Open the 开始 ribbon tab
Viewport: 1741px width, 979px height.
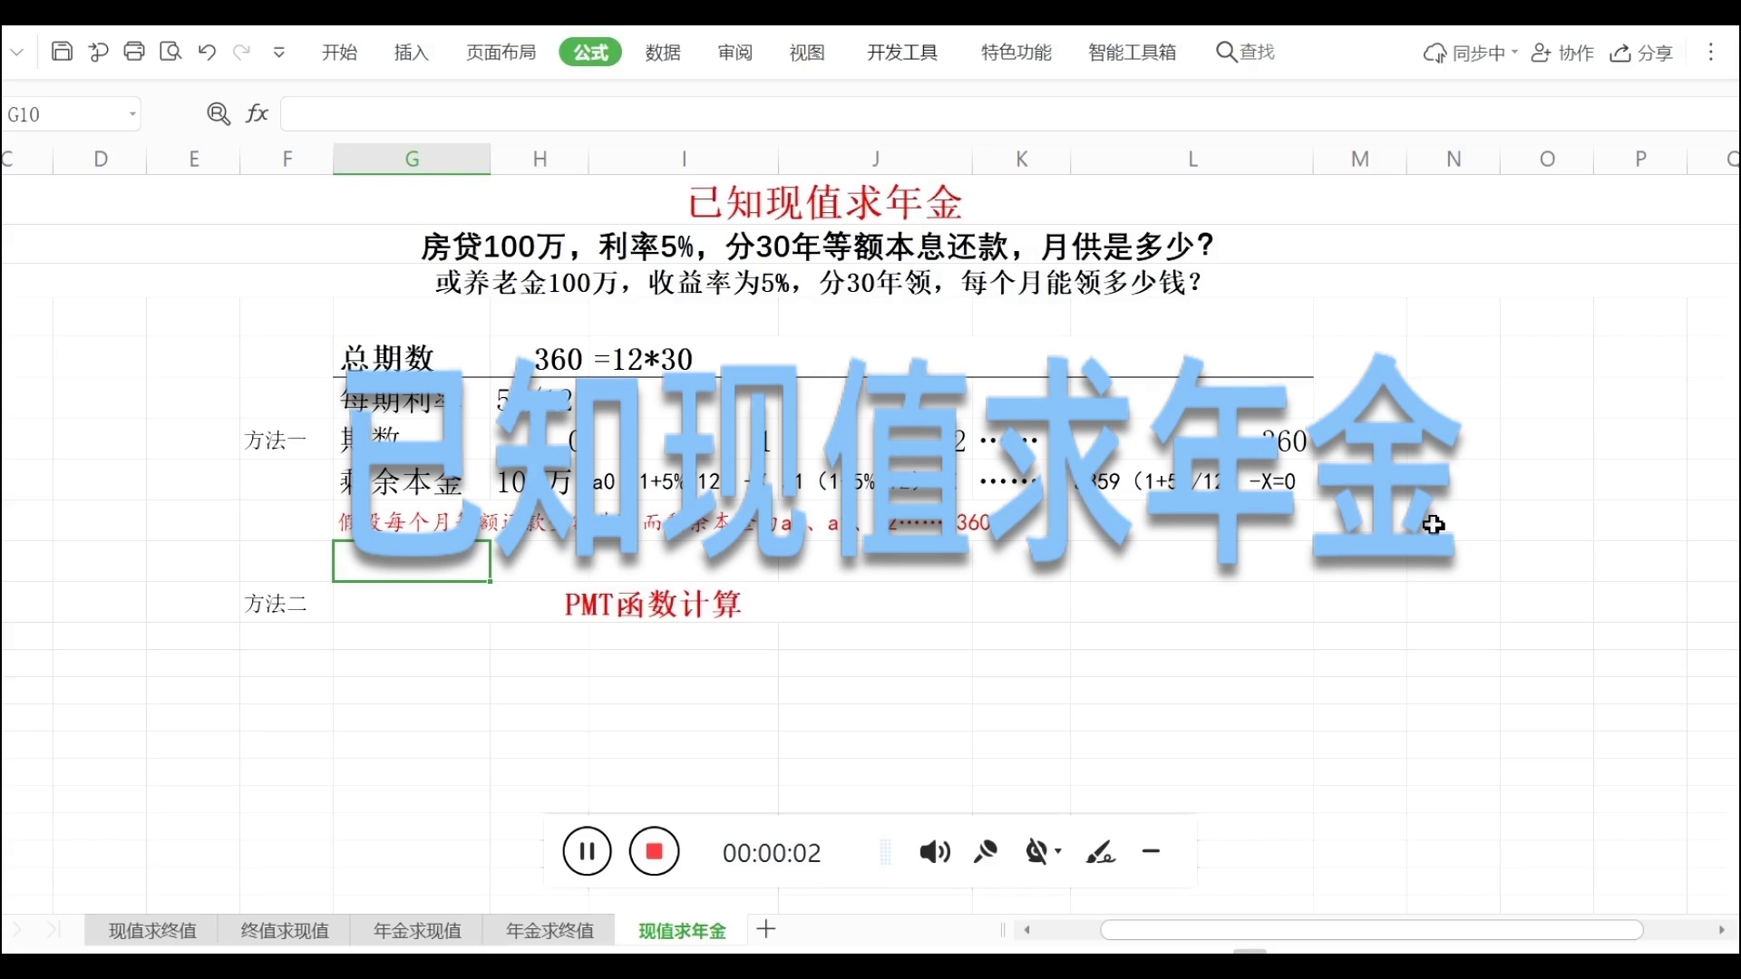339,53
